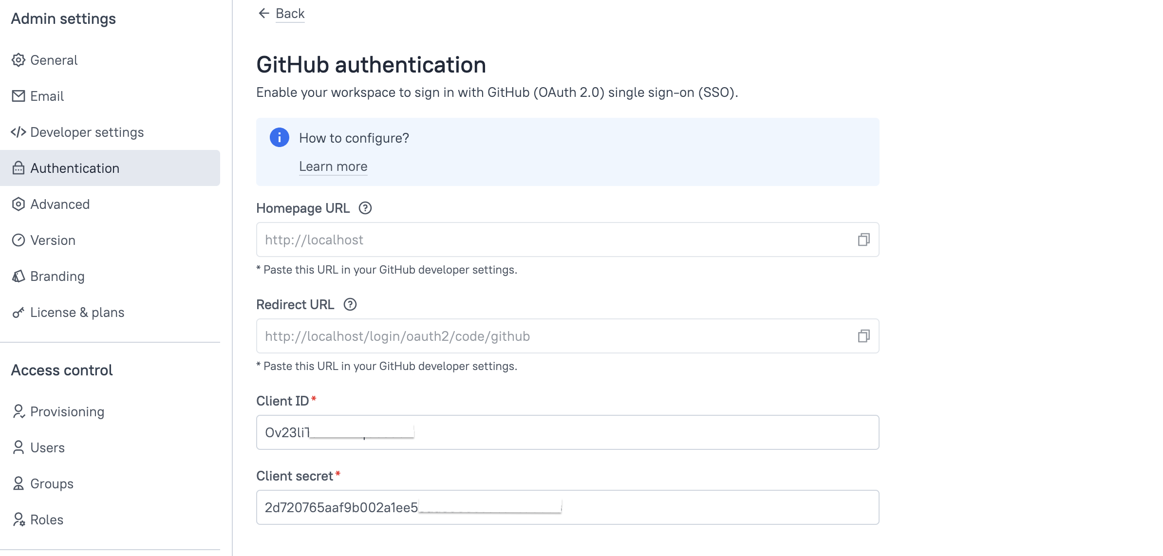This screenshot has height=556, width=1163.
Task: Open Provisioning under Access control
Action: coord(67,412)
